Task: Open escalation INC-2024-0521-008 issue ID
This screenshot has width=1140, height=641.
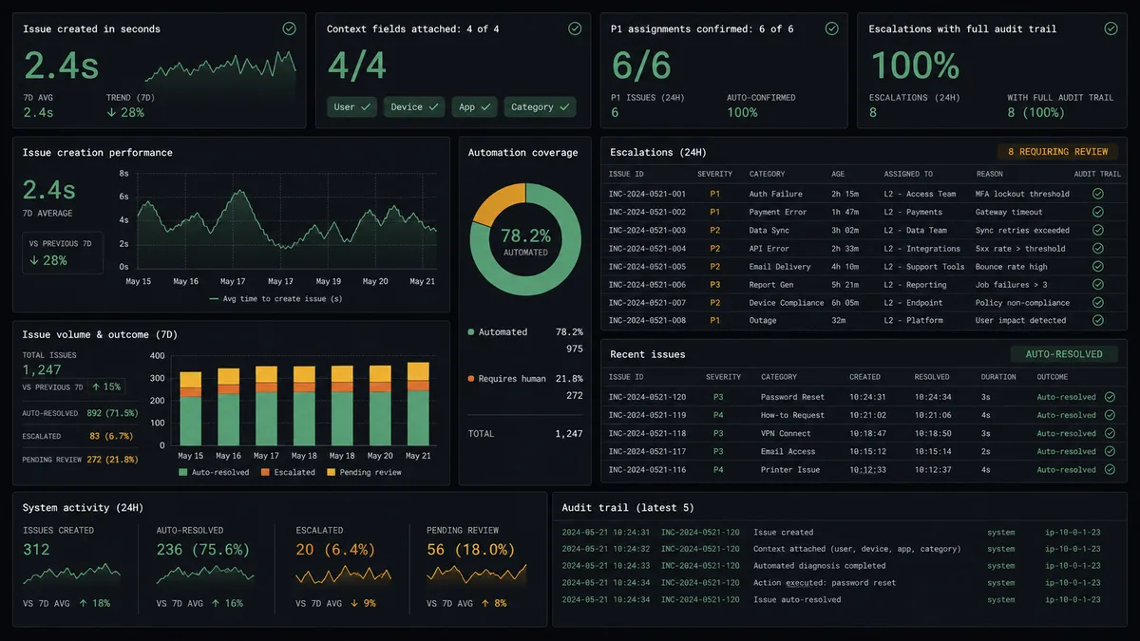Action: 647,321
